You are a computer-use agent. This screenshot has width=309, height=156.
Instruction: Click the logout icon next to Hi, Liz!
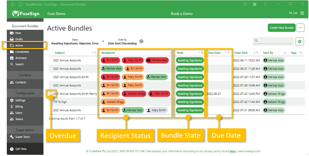(x=302, y=13)
